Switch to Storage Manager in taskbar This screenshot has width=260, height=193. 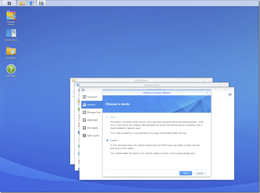click(x=41, y=3)
